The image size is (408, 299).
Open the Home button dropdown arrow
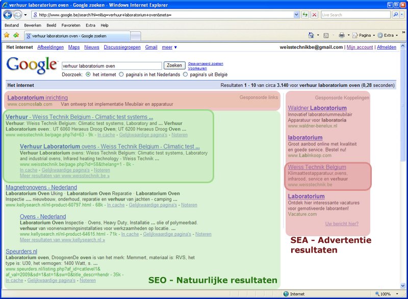click(318, 35)
